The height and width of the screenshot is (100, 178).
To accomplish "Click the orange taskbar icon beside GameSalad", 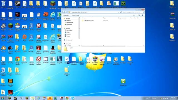I will tap(50, 98).
